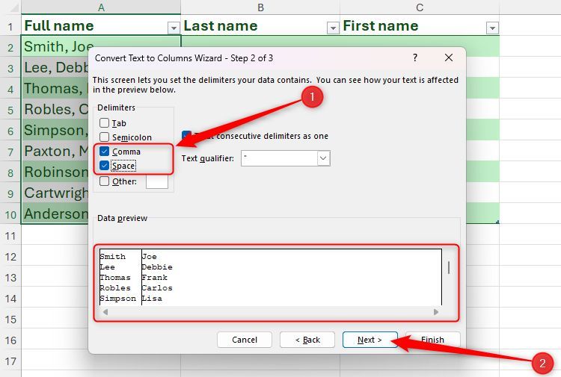This screenshot has width=561, height=377.
Task: Open the Last name filter dropdown
Action: tap(333, 28)
